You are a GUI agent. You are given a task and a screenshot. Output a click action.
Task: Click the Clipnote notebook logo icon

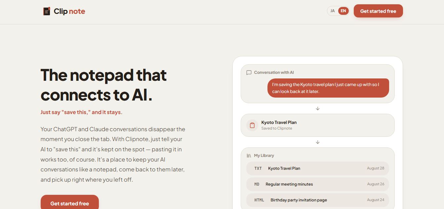(47, 11)
